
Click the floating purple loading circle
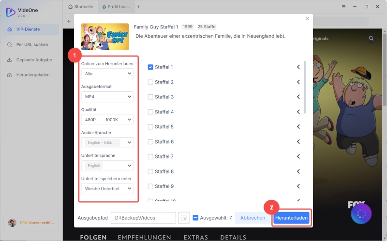pos(361,213)
